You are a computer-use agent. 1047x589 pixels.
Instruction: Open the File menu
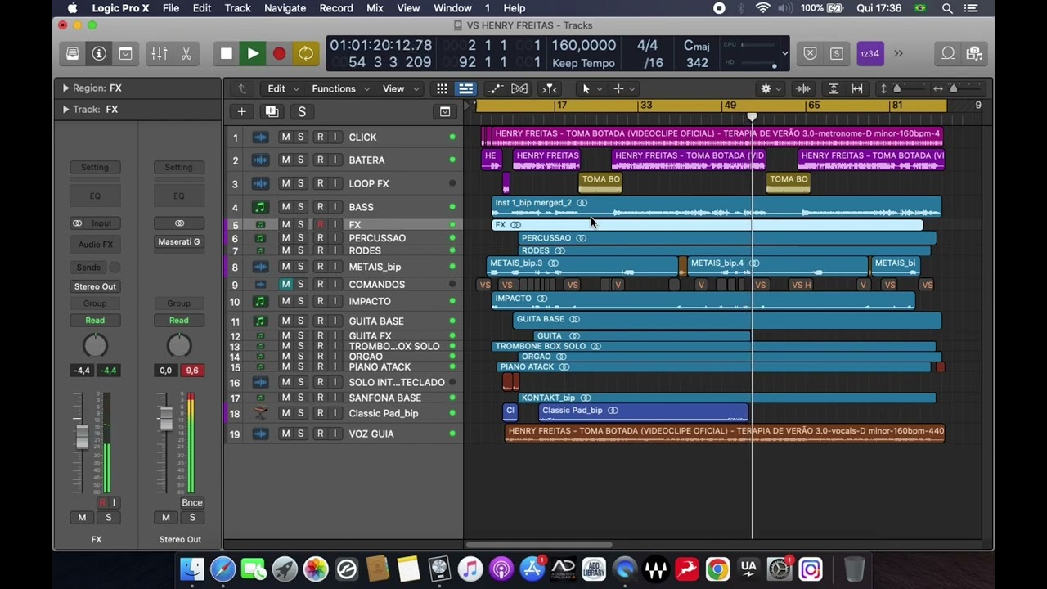tap(171, 8)
